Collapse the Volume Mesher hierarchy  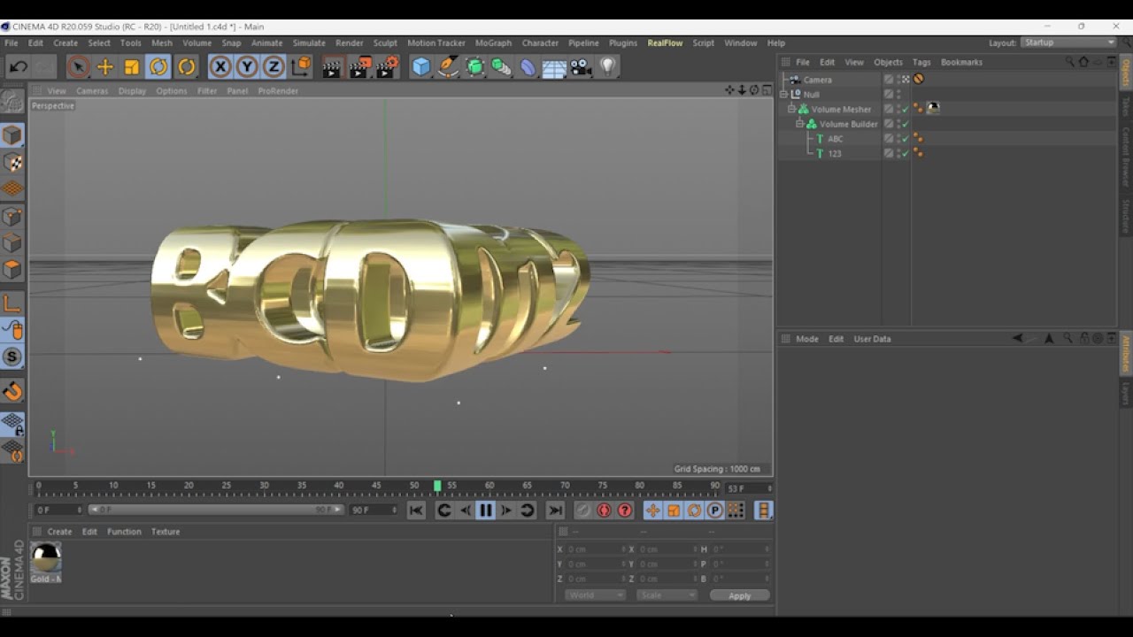(x=792, y=109)
